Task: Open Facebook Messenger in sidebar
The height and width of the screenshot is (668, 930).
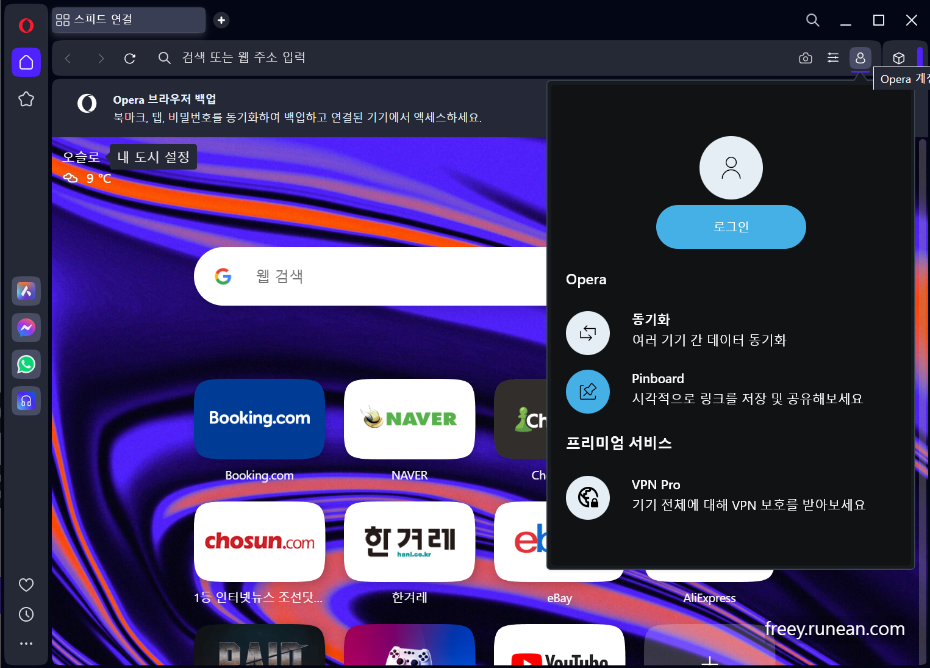Action: (26, 328)
